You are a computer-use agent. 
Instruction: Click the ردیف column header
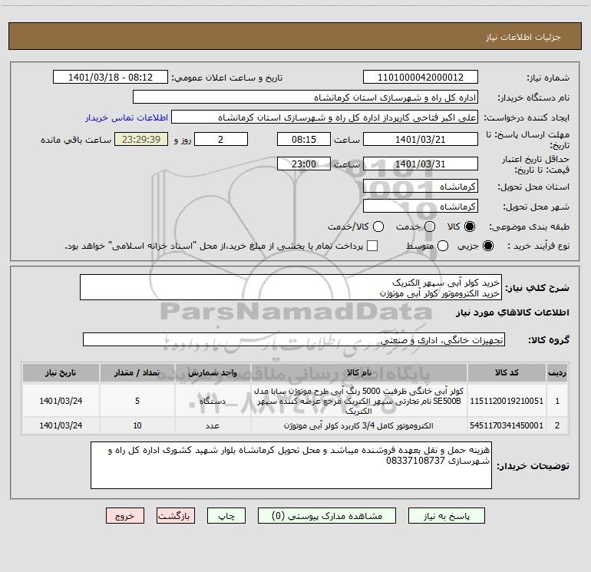click(x=557, y=373)
